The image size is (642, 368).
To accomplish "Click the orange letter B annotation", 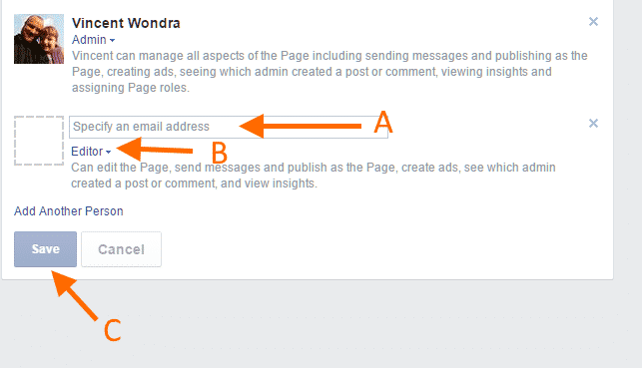I will [x=219, y=153].
